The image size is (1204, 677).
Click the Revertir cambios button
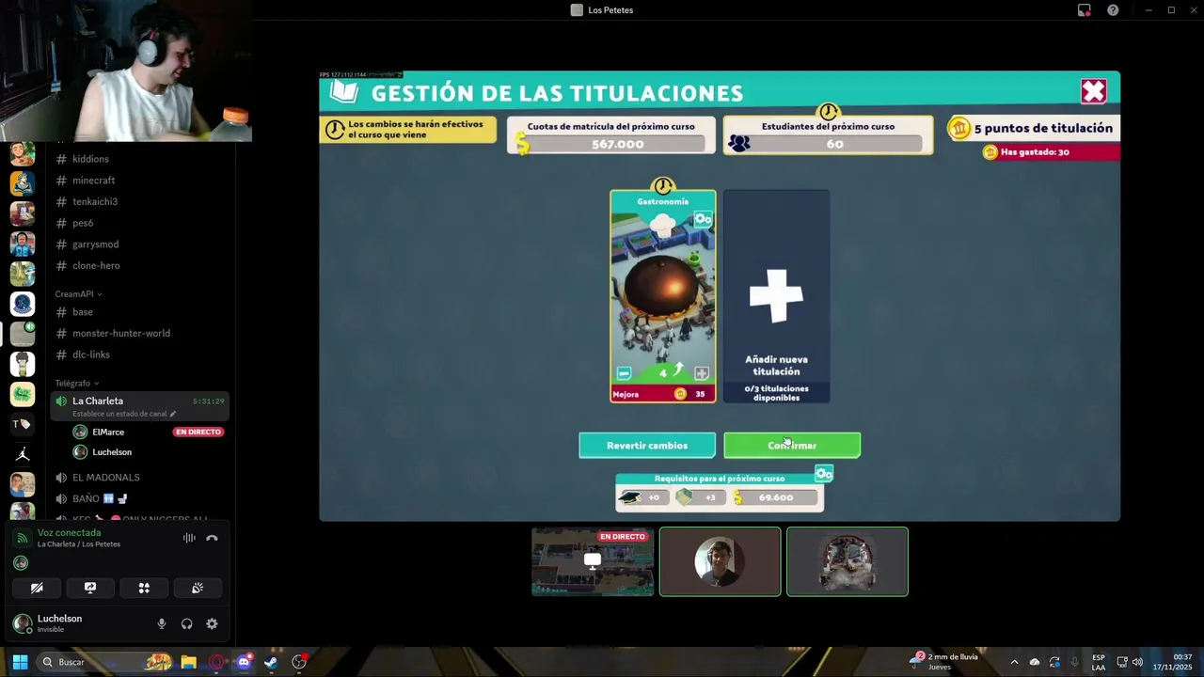(647, 446)
